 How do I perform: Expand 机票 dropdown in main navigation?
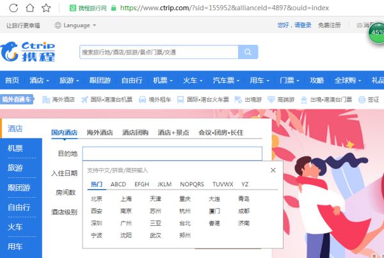pyautogui.click(x=163, y=81)
